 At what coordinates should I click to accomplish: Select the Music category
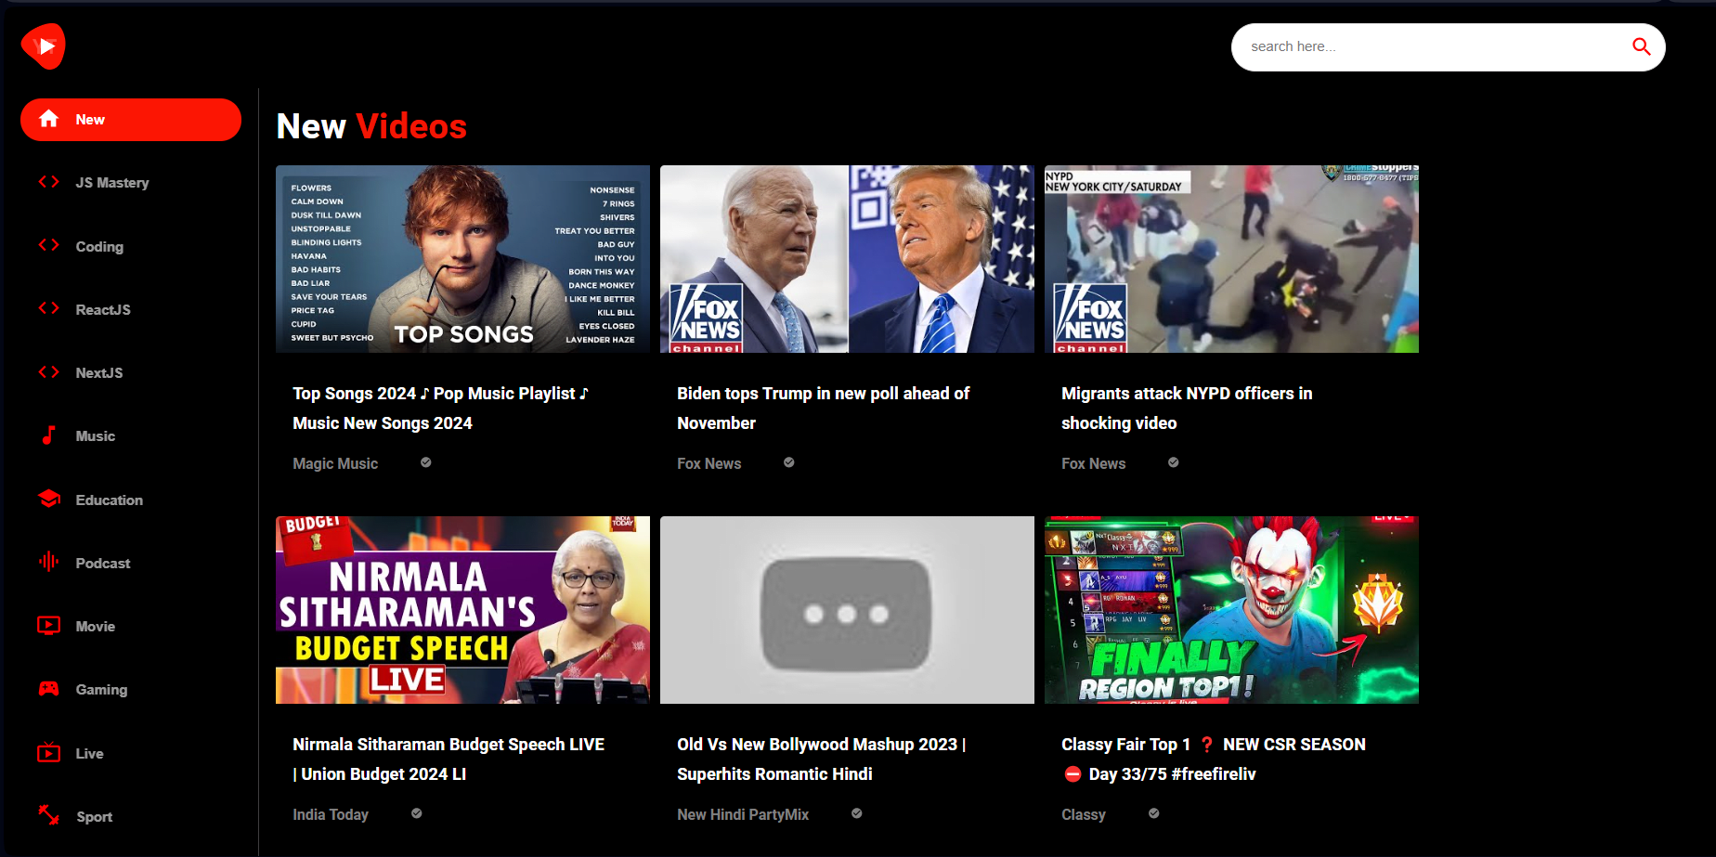pos(131,435)
